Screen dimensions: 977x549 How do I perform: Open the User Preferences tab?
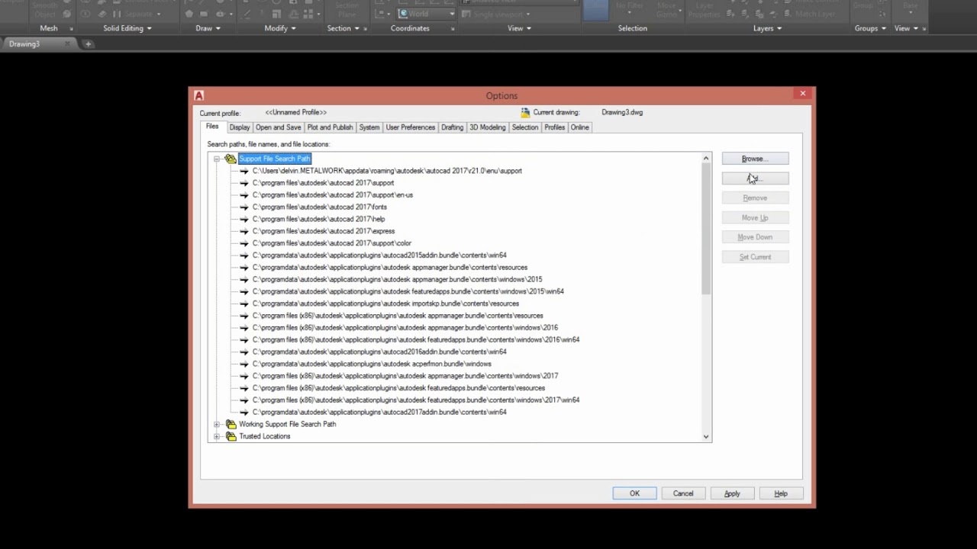point(410,127)
